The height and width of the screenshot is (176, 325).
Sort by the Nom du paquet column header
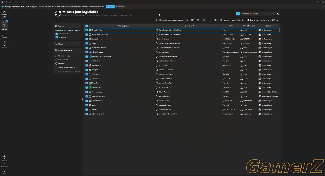(x=124, y=26)
